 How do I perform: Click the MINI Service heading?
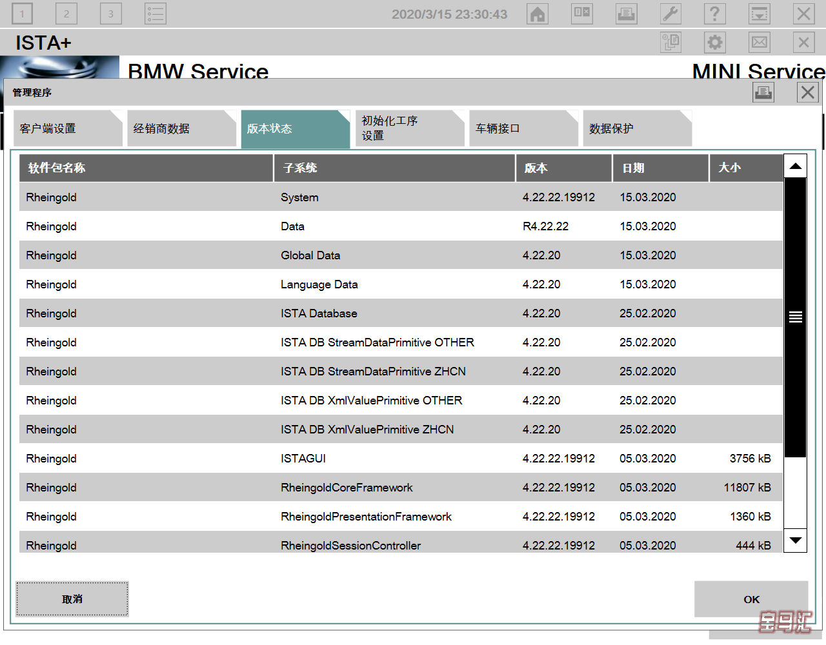pos(758,70)
